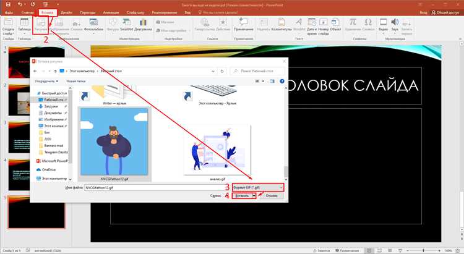Click the Видео media icon

(x=383, y=25)
